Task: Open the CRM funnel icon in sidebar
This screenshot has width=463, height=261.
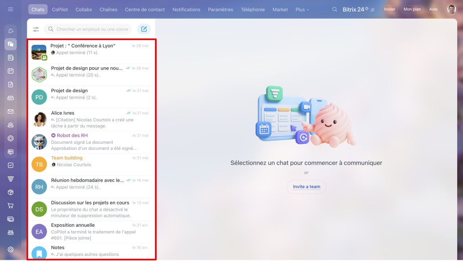Action: click(x=10, y=179)
